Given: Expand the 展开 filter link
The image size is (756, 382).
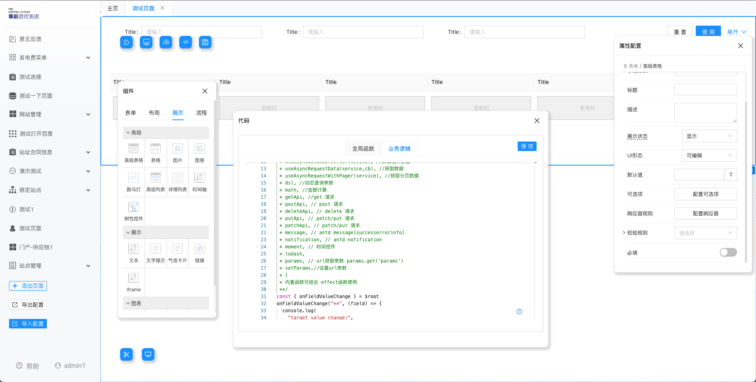Looking at the screenshot, I should click(x=736, y=32).
